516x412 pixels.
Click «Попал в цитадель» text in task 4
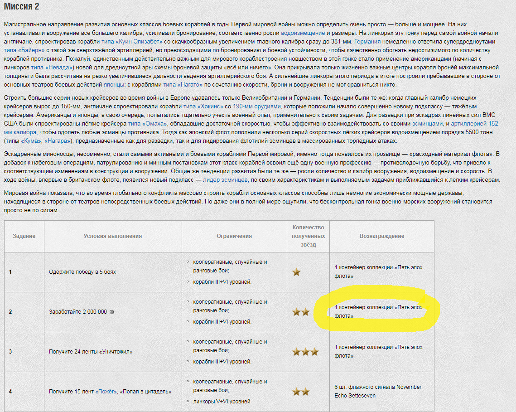click(x=146, y=392)
